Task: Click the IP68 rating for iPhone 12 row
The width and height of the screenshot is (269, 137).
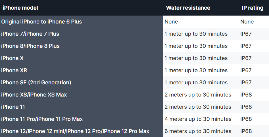Action: tap(246, 131)
